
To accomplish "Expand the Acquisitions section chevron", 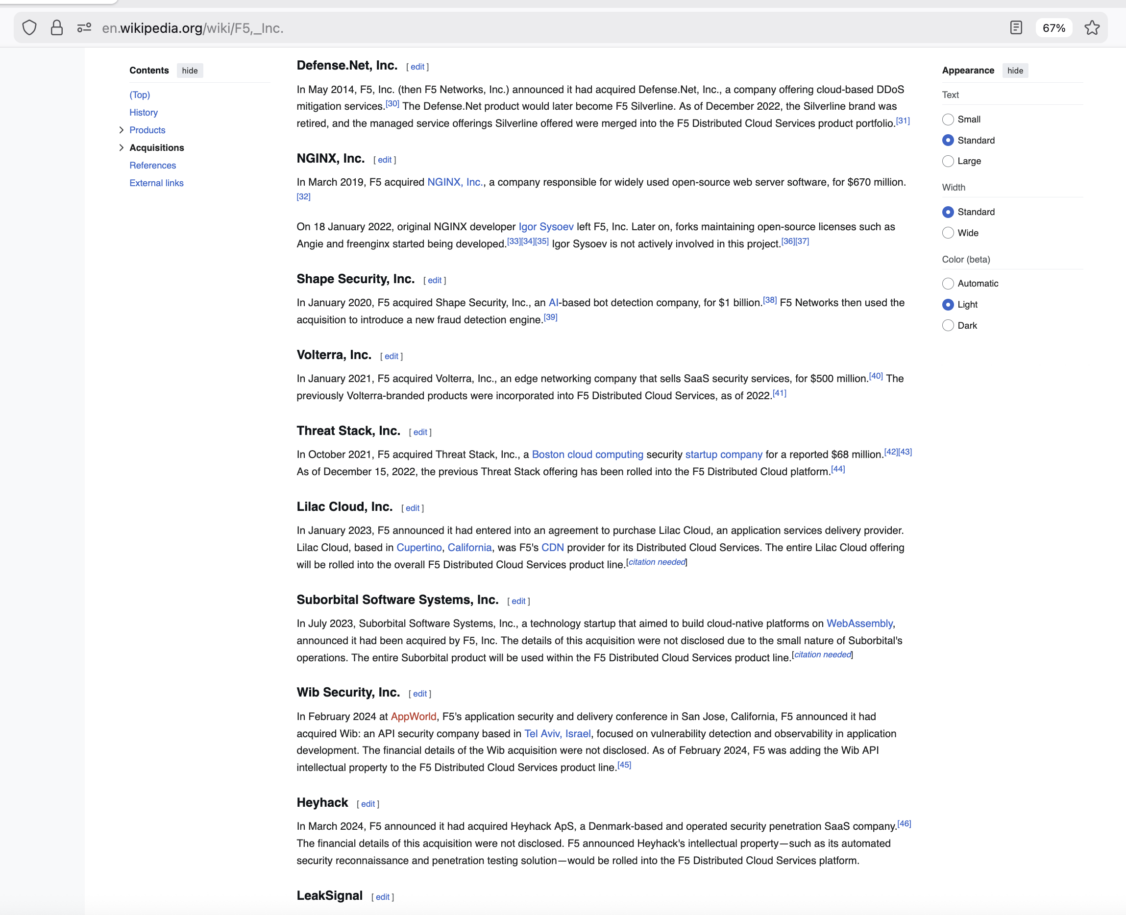I will (121, 147).
